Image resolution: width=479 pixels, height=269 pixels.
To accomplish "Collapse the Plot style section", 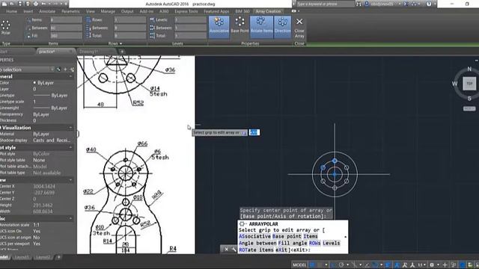I will (70, 147).
